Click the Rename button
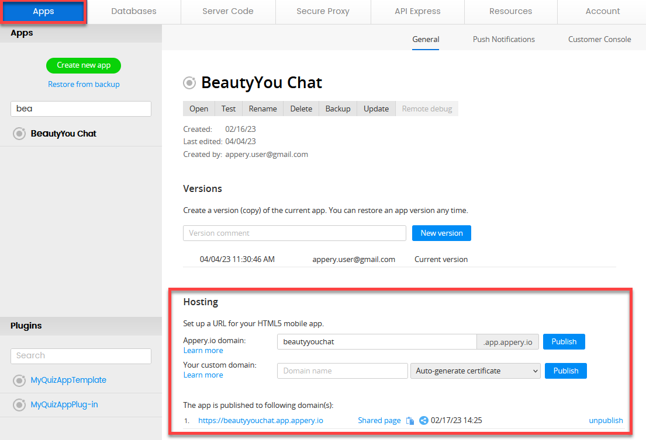 click(x=263, y=109)
